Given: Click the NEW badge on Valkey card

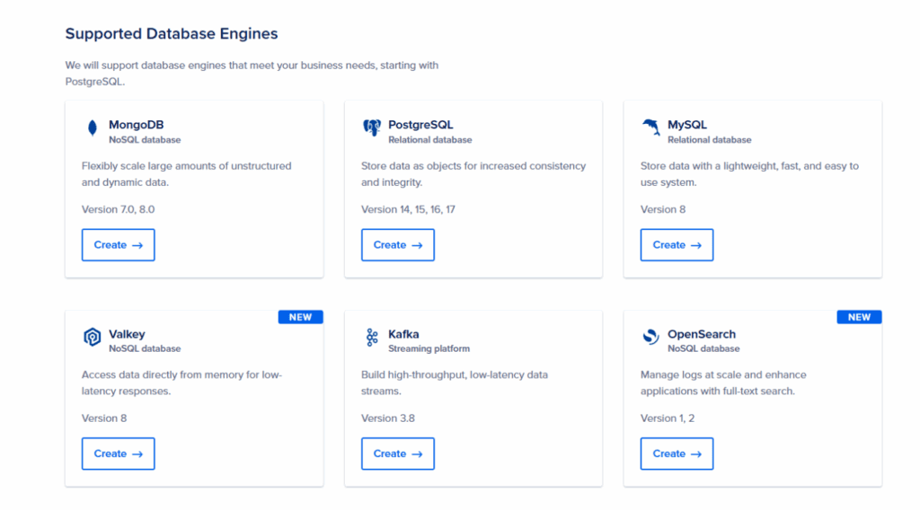Looking at the screenshot, I should (300, 317).
